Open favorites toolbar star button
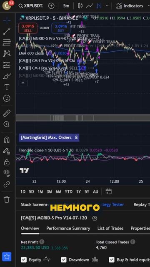150x267 pixels. click(7, 257)
